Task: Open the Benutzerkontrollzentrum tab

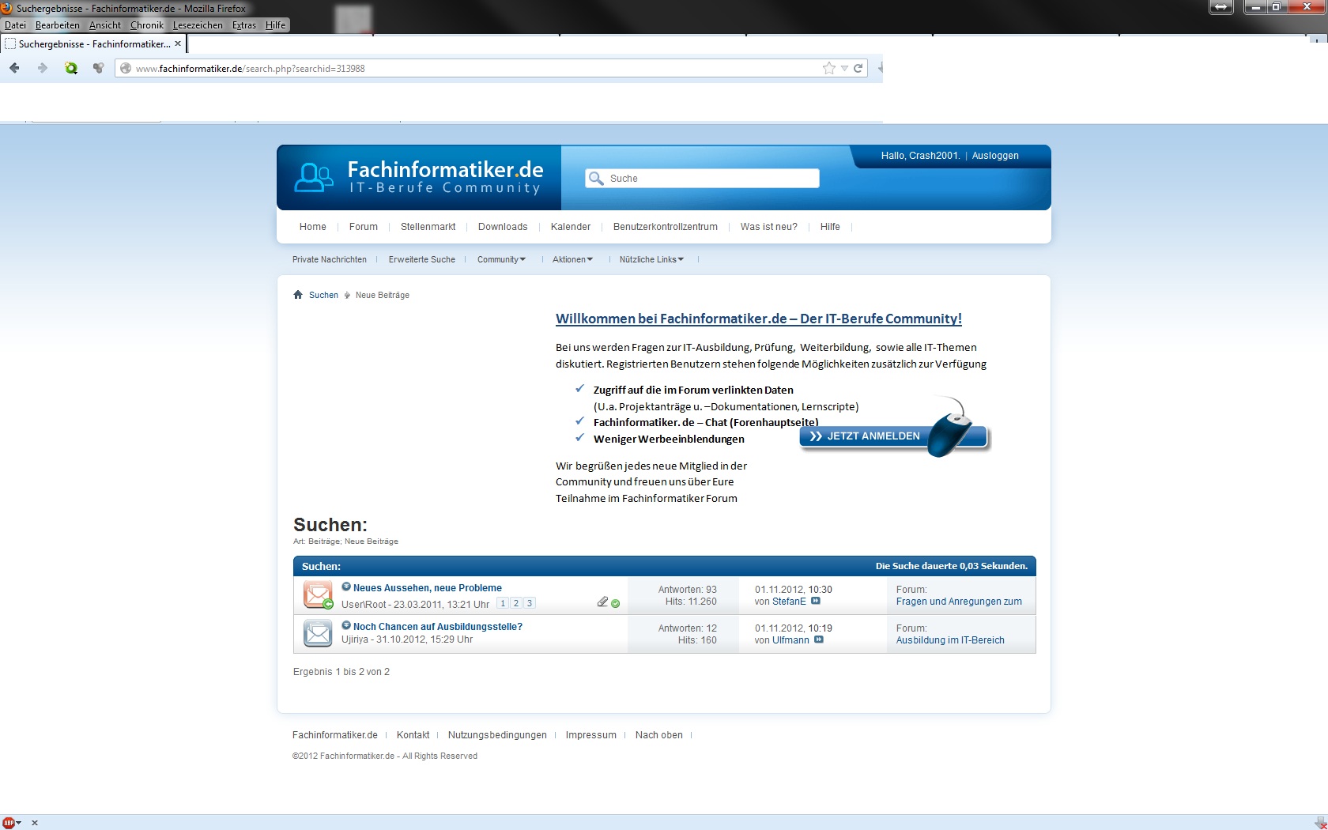Action: pyautogui.click(x=666, y=226)
